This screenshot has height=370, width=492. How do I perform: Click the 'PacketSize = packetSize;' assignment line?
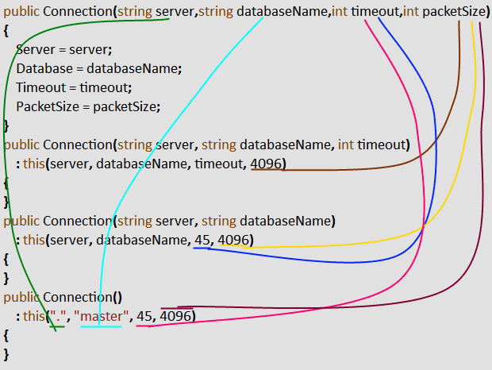point(87,106)
